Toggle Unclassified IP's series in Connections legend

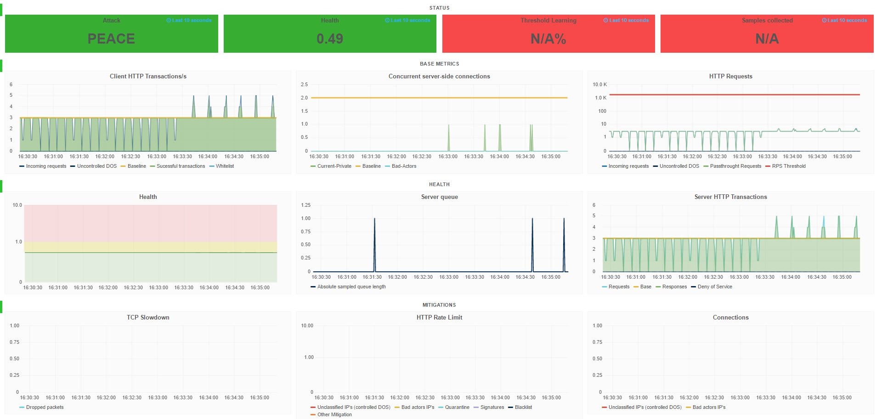[645, 408]
